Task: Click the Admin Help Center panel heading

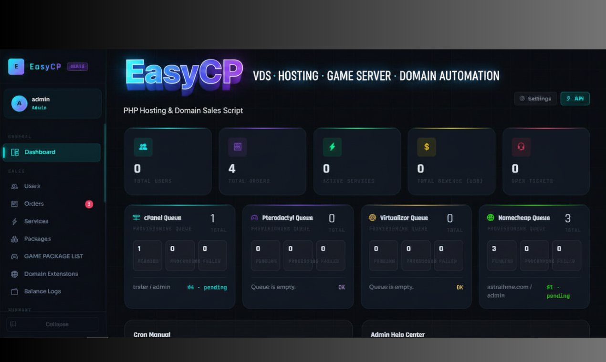Action: click(398, 334)
